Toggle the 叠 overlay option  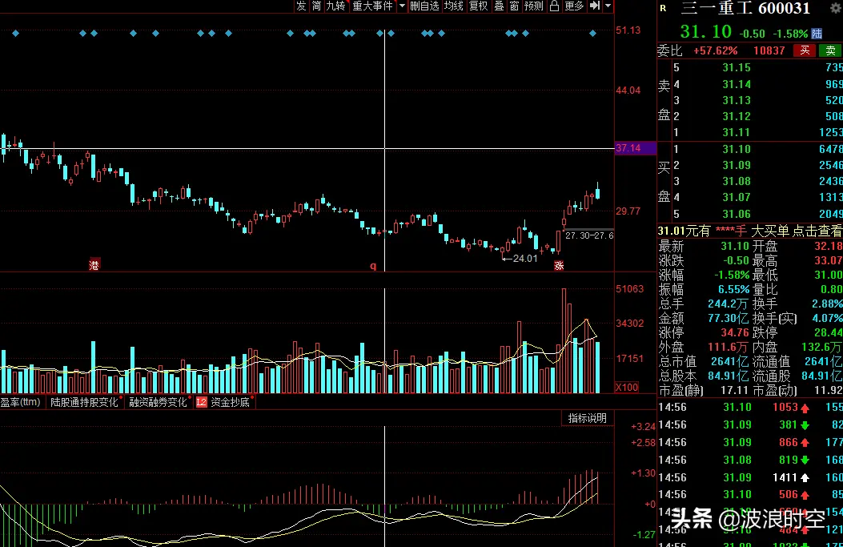point(499,6)
